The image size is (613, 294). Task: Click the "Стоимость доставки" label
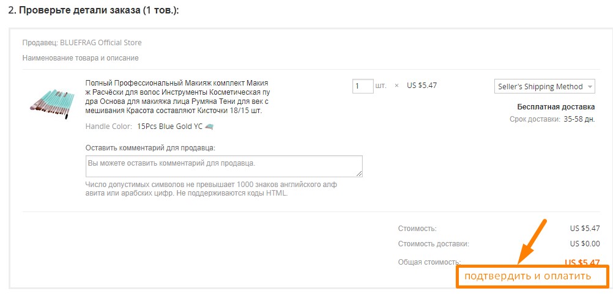click(x=433, y=244)
